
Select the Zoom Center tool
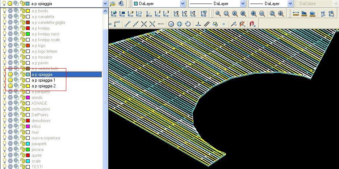[x=243, y=14]
